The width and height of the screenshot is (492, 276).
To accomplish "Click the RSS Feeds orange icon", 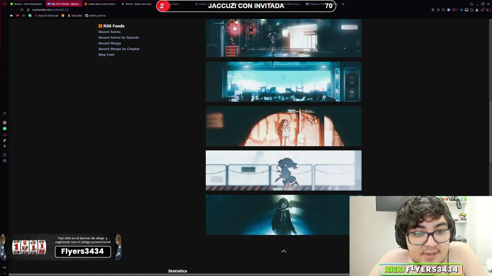I will click(x=100, y=26).
